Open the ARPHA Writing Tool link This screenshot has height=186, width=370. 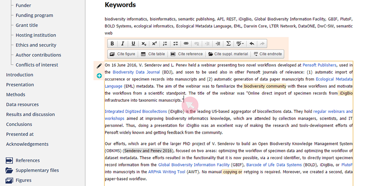(x=166, y=172)
